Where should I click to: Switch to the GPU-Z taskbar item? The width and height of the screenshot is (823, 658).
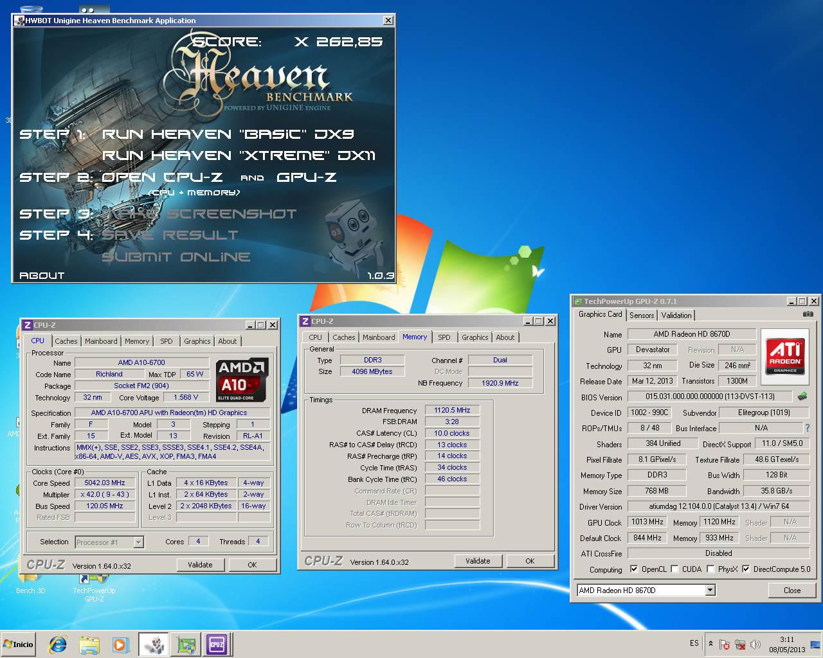coord(186,645)
